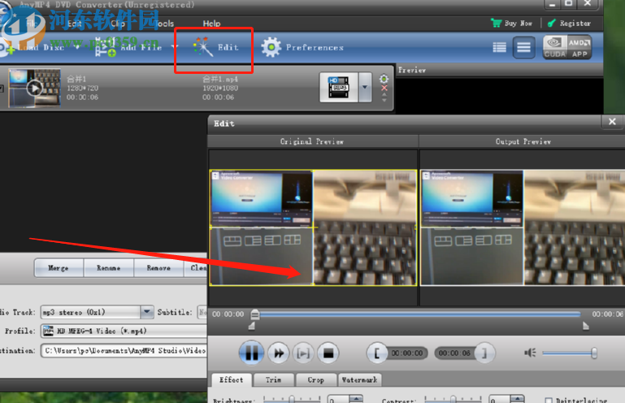Screen dimensions: 625x403
Task: Click the AMD APP acceleration badge
Action: point(579,47)
